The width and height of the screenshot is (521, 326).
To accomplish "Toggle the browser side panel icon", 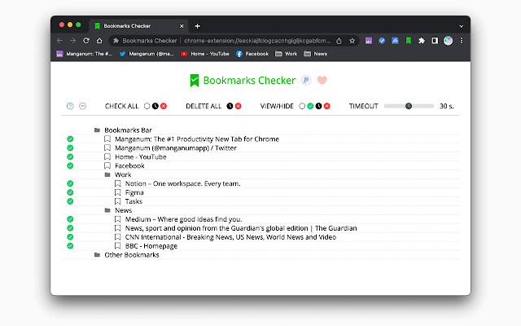I will [435, 41].
